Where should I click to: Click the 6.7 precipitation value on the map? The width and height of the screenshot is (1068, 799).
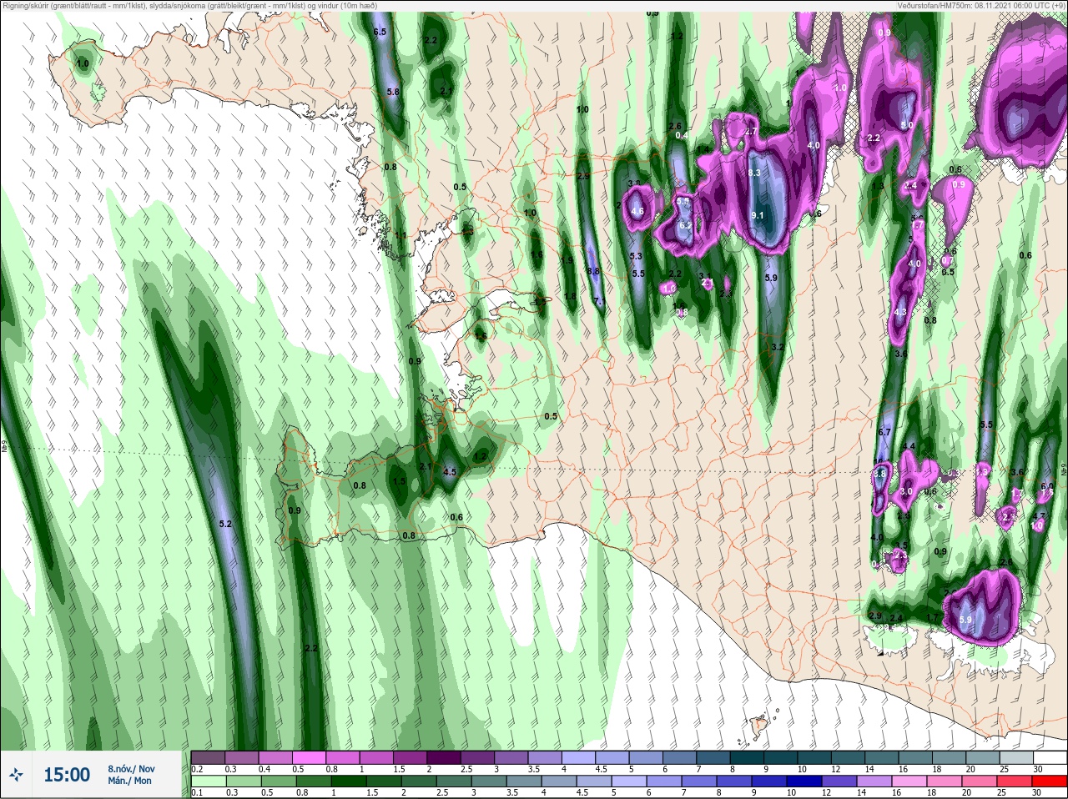pyautogui.click(x=885, y=432)
